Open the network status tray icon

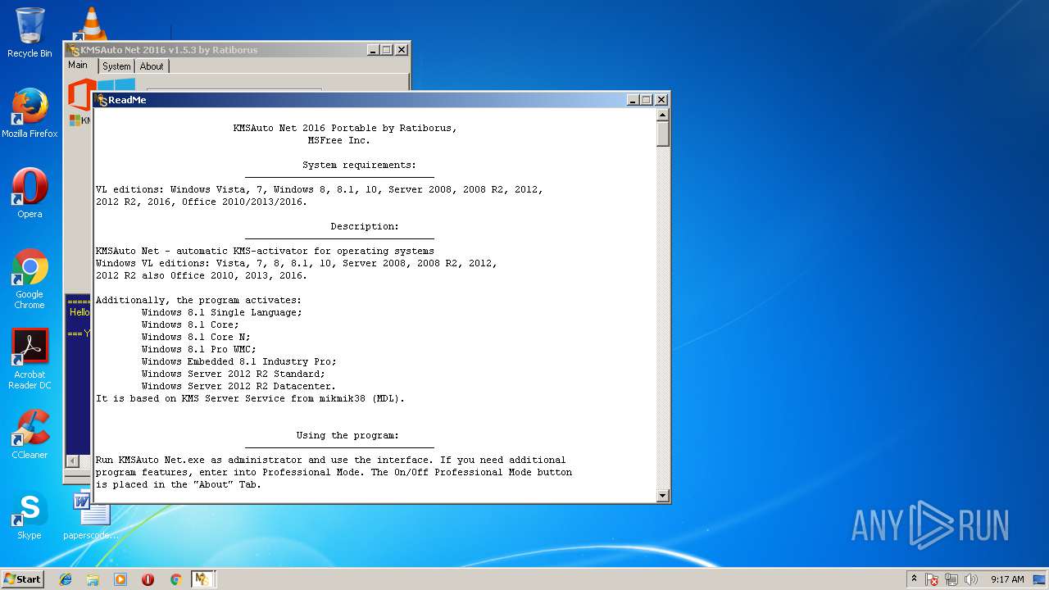[x=951, y=579]
